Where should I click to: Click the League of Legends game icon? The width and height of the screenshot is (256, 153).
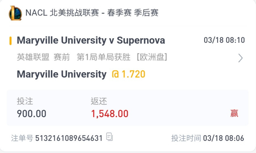coord(15,13)
